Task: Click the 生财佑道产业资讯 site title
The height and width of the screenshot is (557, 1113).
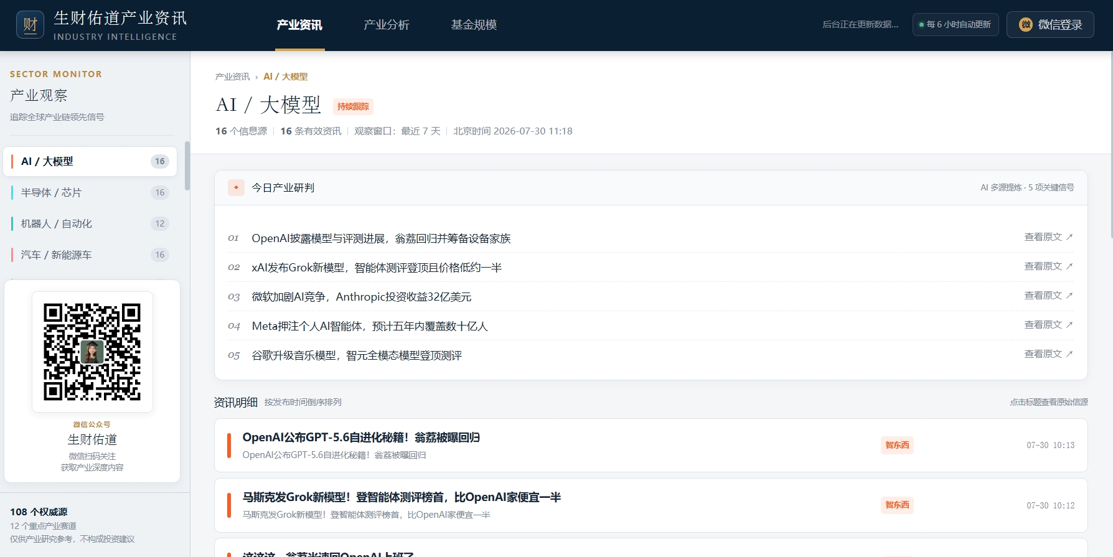Action: click(120, 18)
